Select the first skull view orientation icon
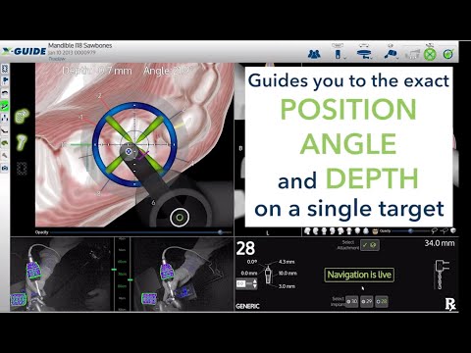471x353 pixels. tap(307, 231)
